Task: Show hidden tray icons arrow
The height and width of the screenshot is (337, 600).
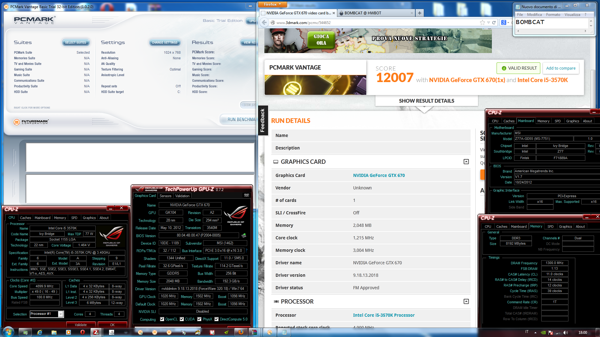Action: pos(535,333)
